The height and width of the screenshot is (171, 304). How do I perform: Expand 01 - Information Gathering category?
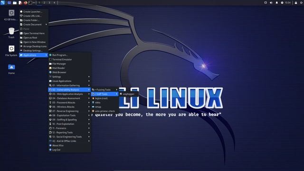(70, 85)
